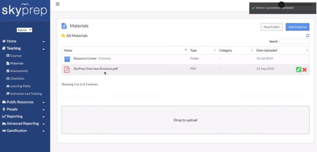Image resolution: width=317 pixels, height=152 pixels.
Task: Click the skyprep logo
Action: click(24, 10)
